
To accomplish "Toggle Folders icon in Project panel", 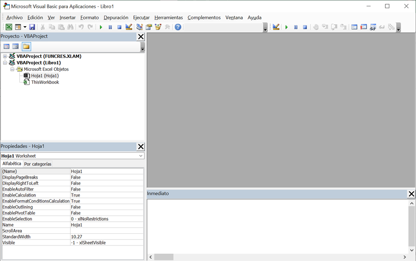I will [x=26, y=47].
